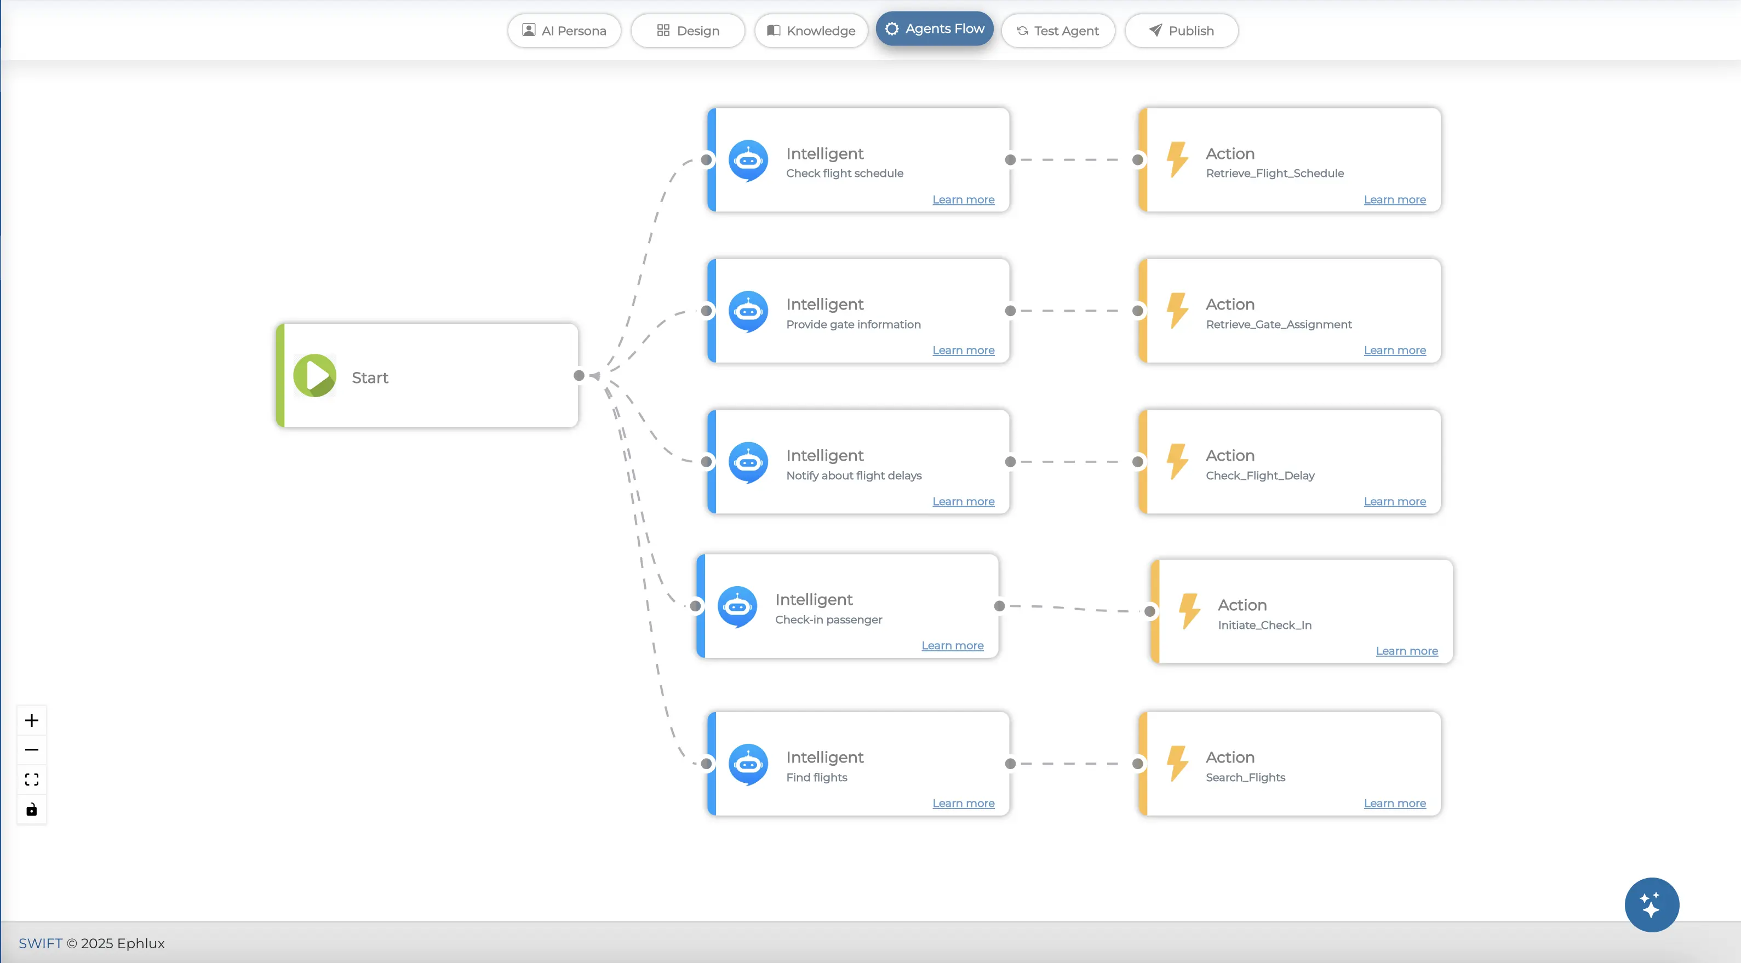Open the AI assistant sparkle button
1741x963 pixels.
click(1651, 904)
